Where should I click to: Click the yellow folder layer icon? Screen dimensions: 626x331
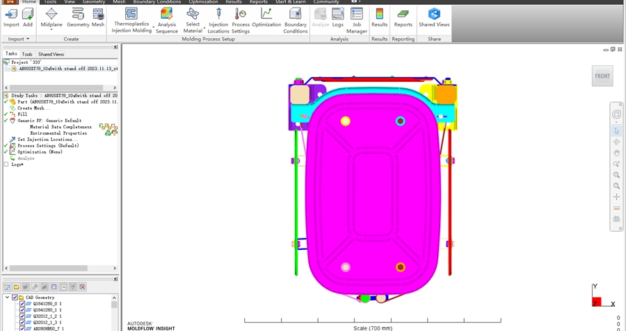(17, 287)
